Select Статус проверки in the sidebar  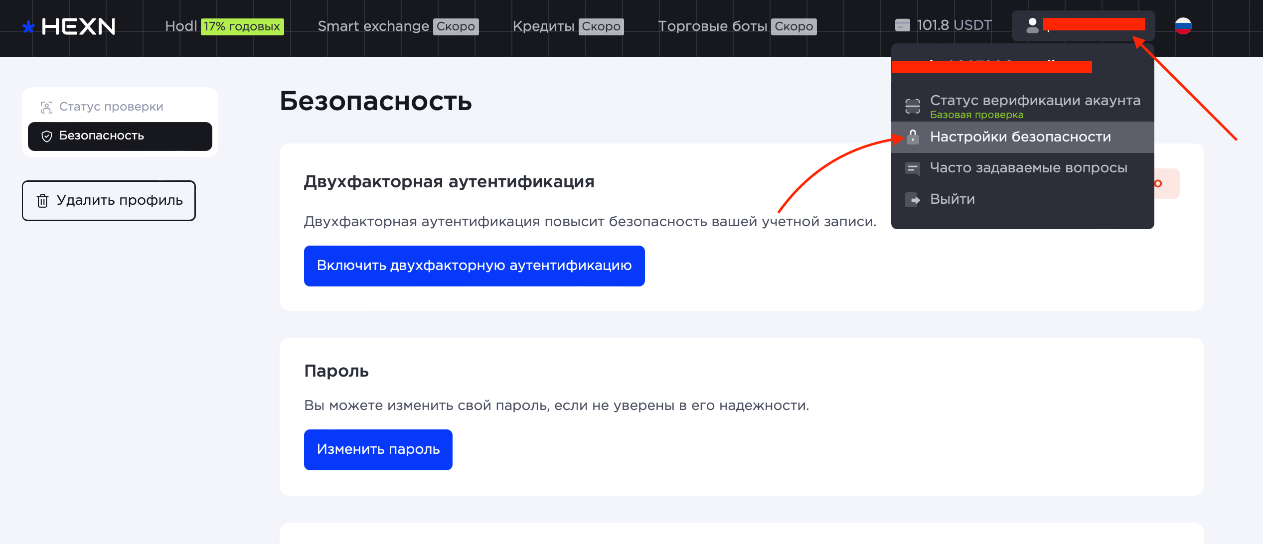pos(111,107)
